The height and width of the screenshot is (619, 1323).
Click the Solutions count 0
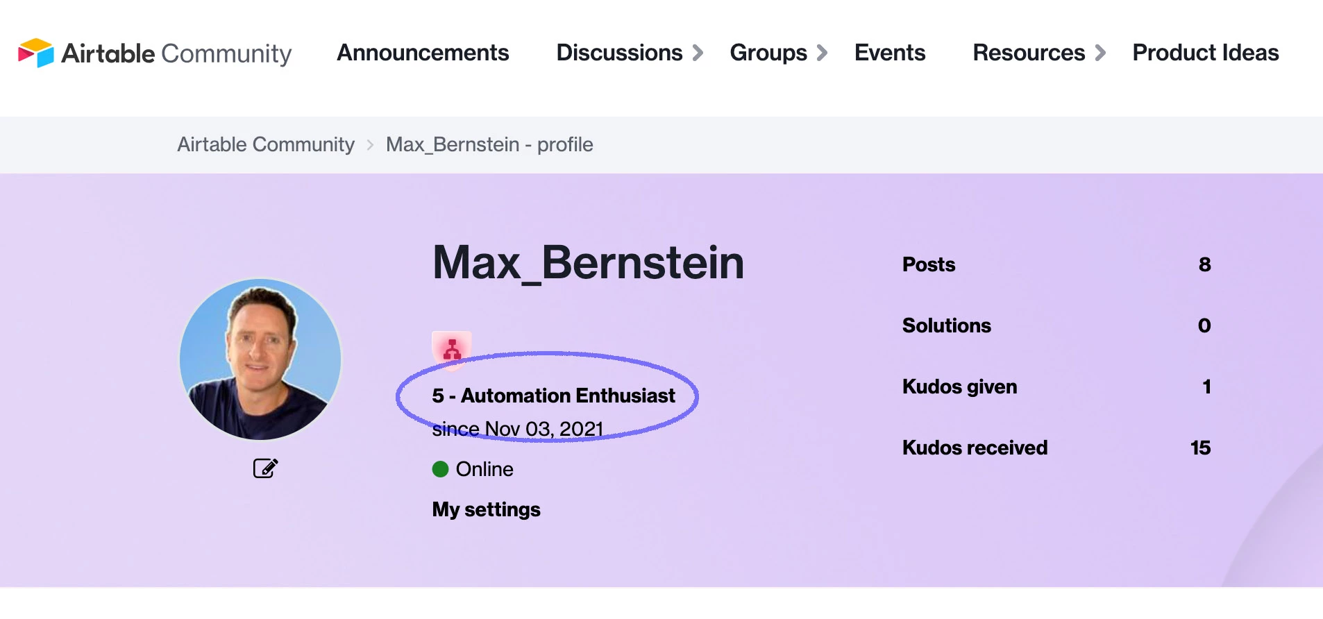tap(1204, 325)
